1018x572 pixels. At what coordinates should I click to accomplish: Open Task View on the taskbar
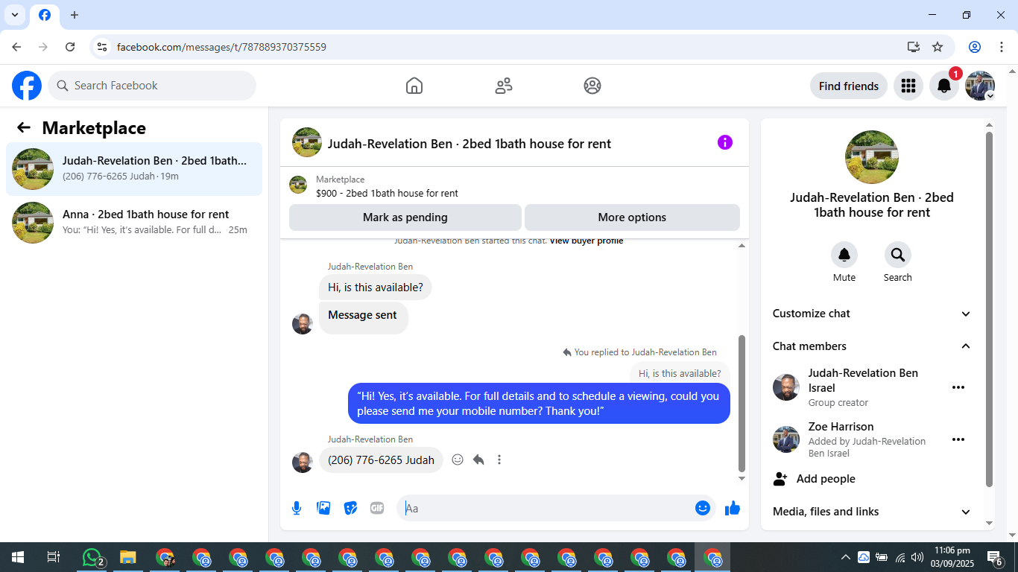(x=54, y=557)
